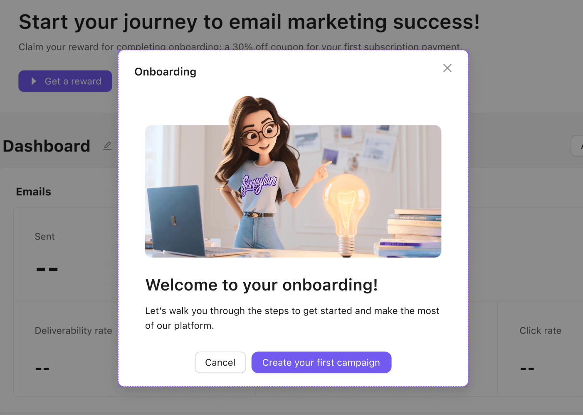The image size is (583, 415).
Task: Click the Dashboard page title
Action: (47, 146)
